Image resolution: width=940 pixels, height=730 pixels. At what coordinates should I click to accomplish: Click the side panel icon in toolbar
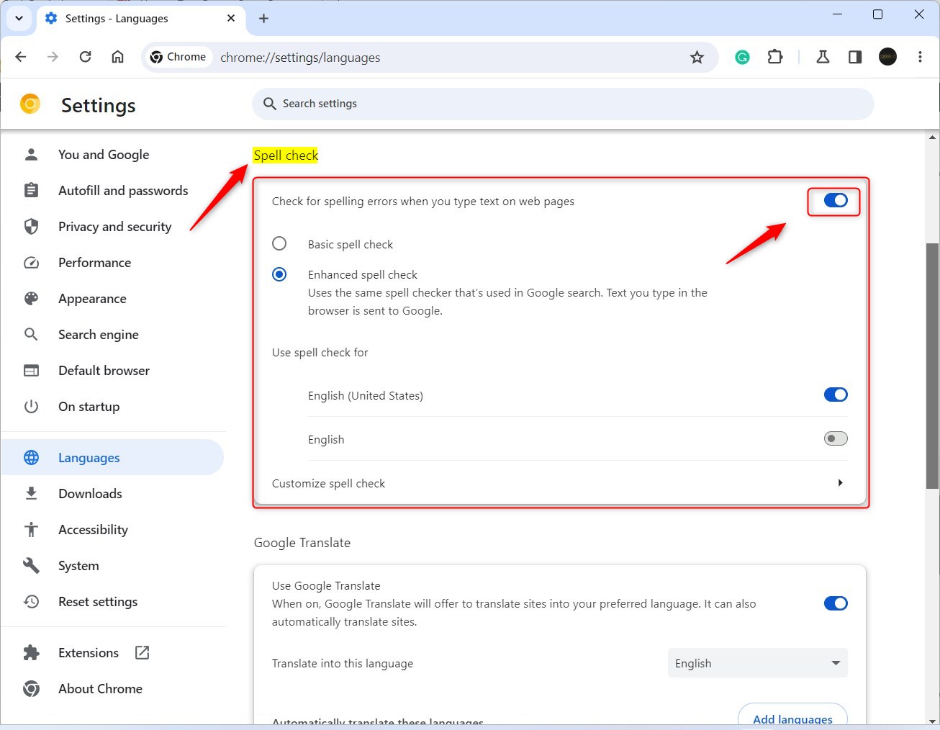point(854,57)
